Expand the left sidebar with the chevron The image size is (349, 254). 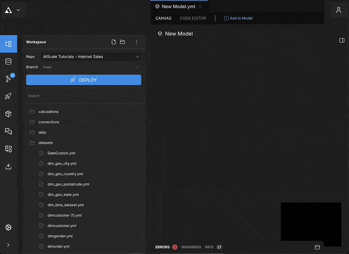[x=8, y=245]
